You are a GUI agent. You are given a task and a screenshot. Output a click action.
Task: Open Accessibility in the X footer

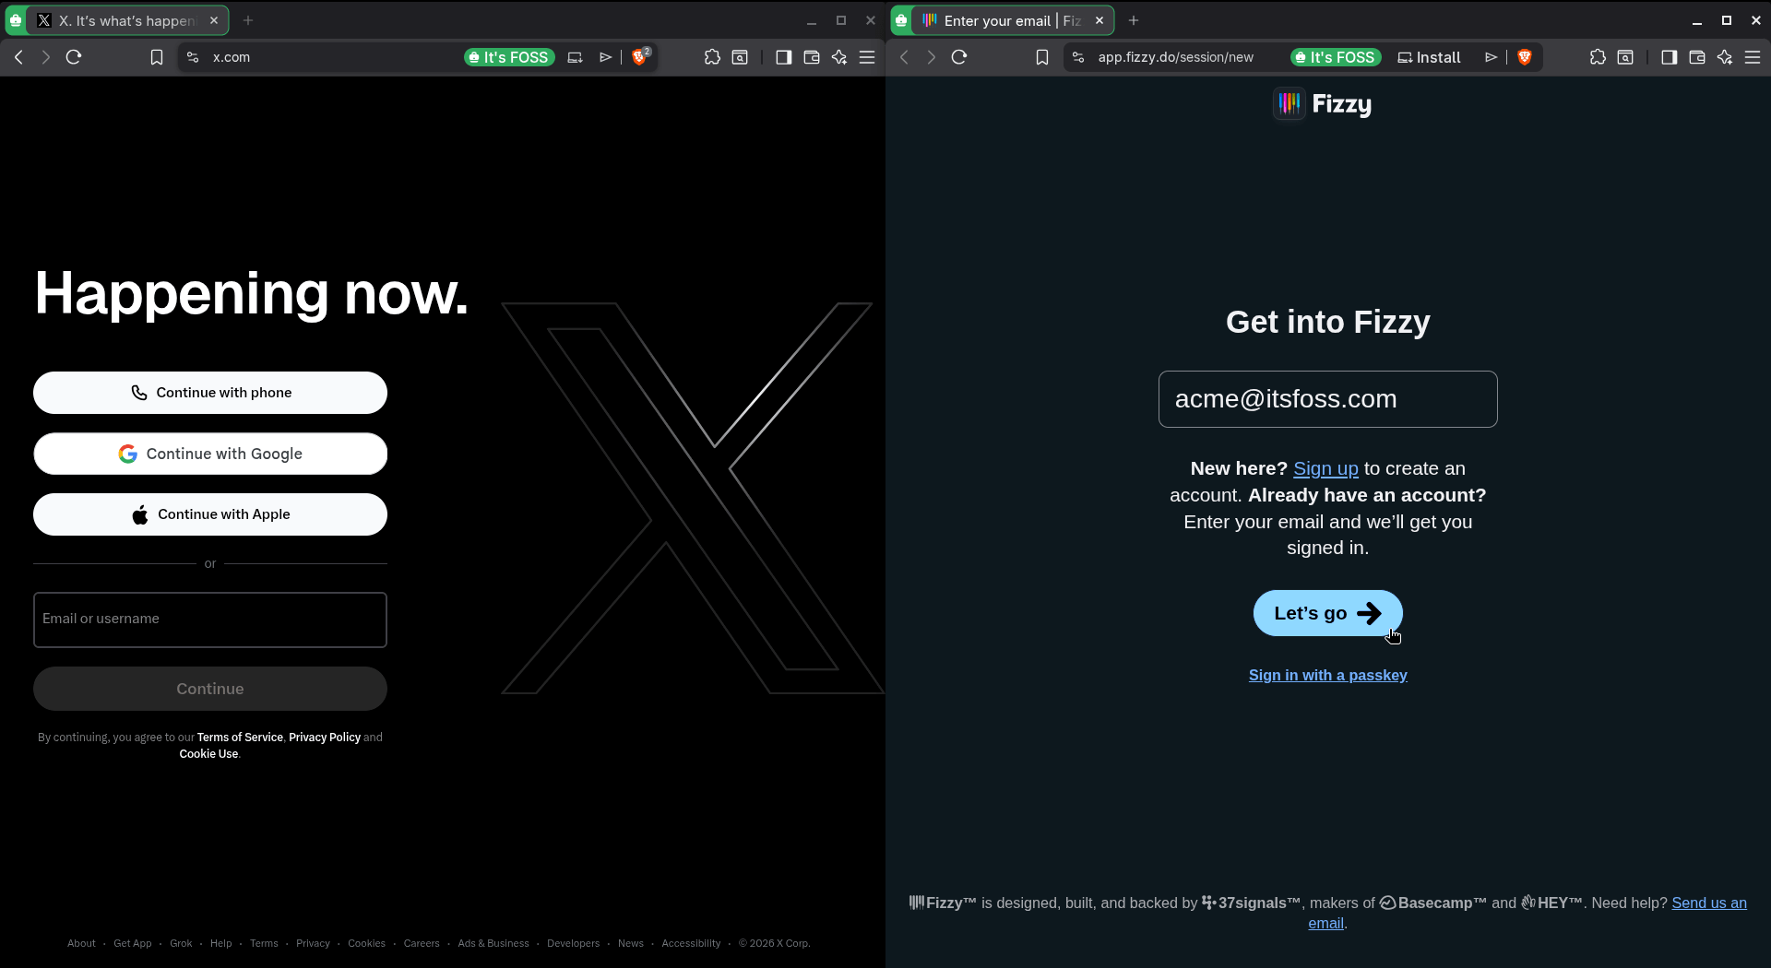(x=691, y=943)
